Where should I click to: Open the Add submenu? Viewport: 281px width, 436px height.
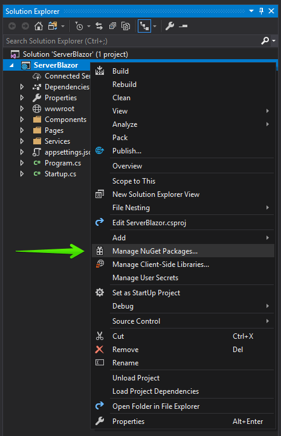click(x=184, y=238)
